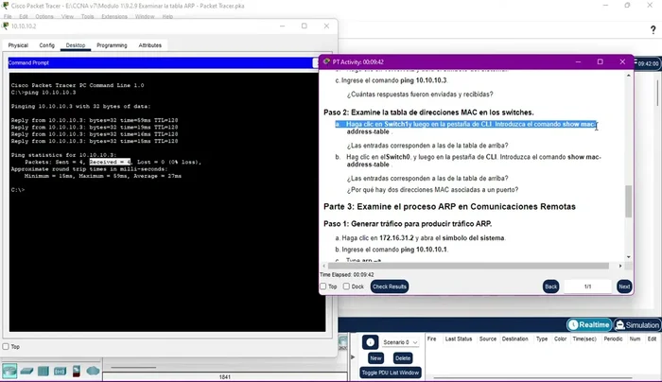Viewport: 662px width, 382px height.
Task: Click Next button in PT Activity
Action: pyautogui.click(x=624, y=286)
